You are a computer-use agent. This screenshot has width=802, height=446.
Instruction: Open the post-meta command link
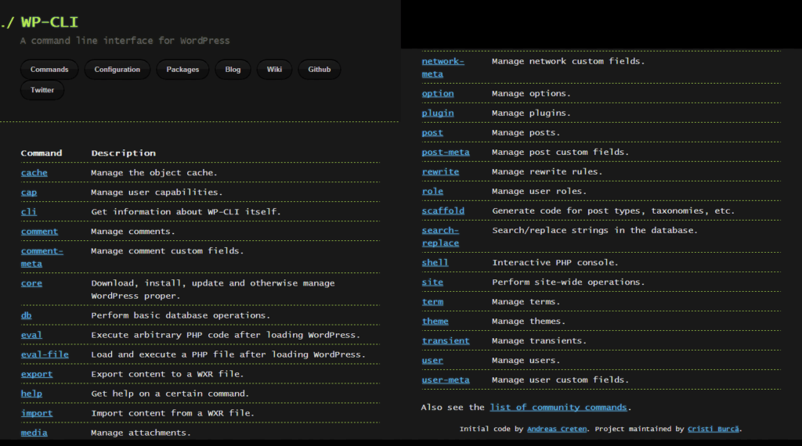(446, 153)
